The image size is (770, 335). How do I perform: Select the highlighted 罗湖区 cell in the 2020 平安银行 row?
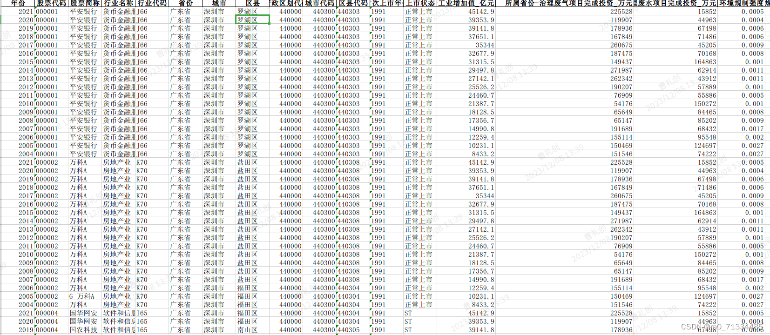tap(253, 20)
